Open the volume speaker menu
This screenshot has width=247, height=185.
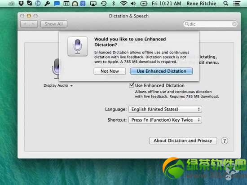coord(133,4)
